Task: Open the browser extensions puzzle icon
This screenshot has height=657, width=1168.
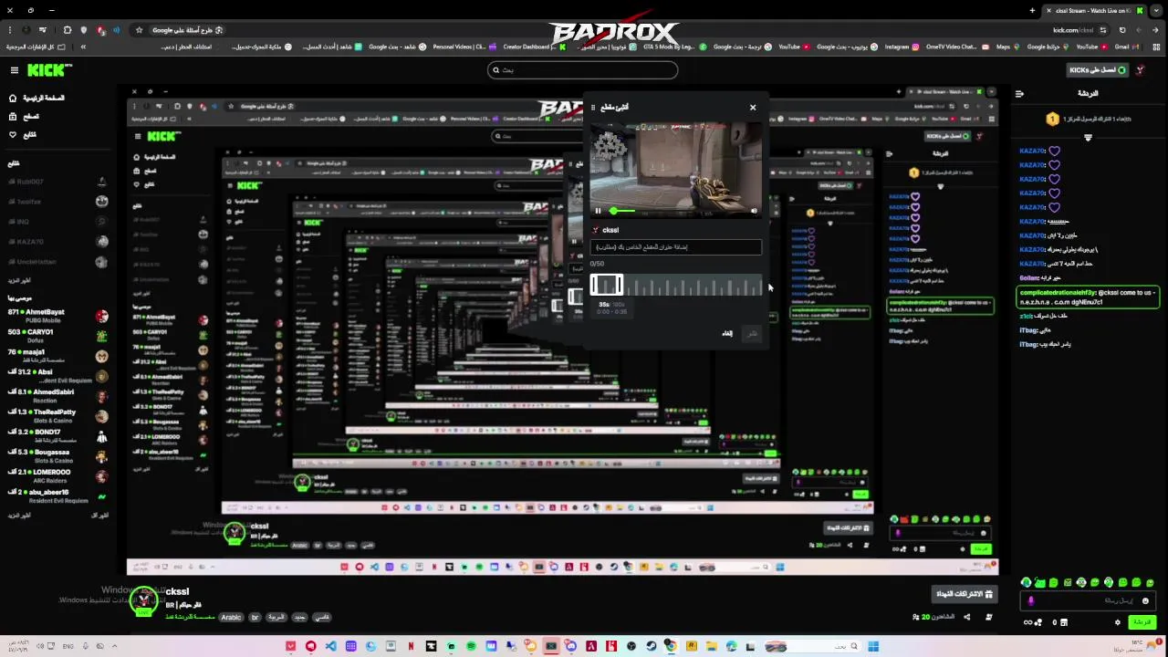Action: pos(67,30)
